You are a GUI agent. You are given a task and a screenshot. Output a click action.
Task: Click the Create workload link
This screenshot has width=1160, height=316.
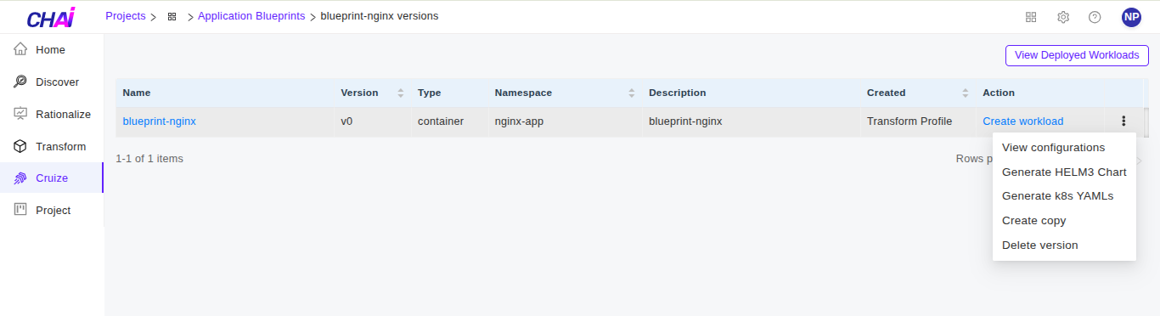(x=1023, y=121)
